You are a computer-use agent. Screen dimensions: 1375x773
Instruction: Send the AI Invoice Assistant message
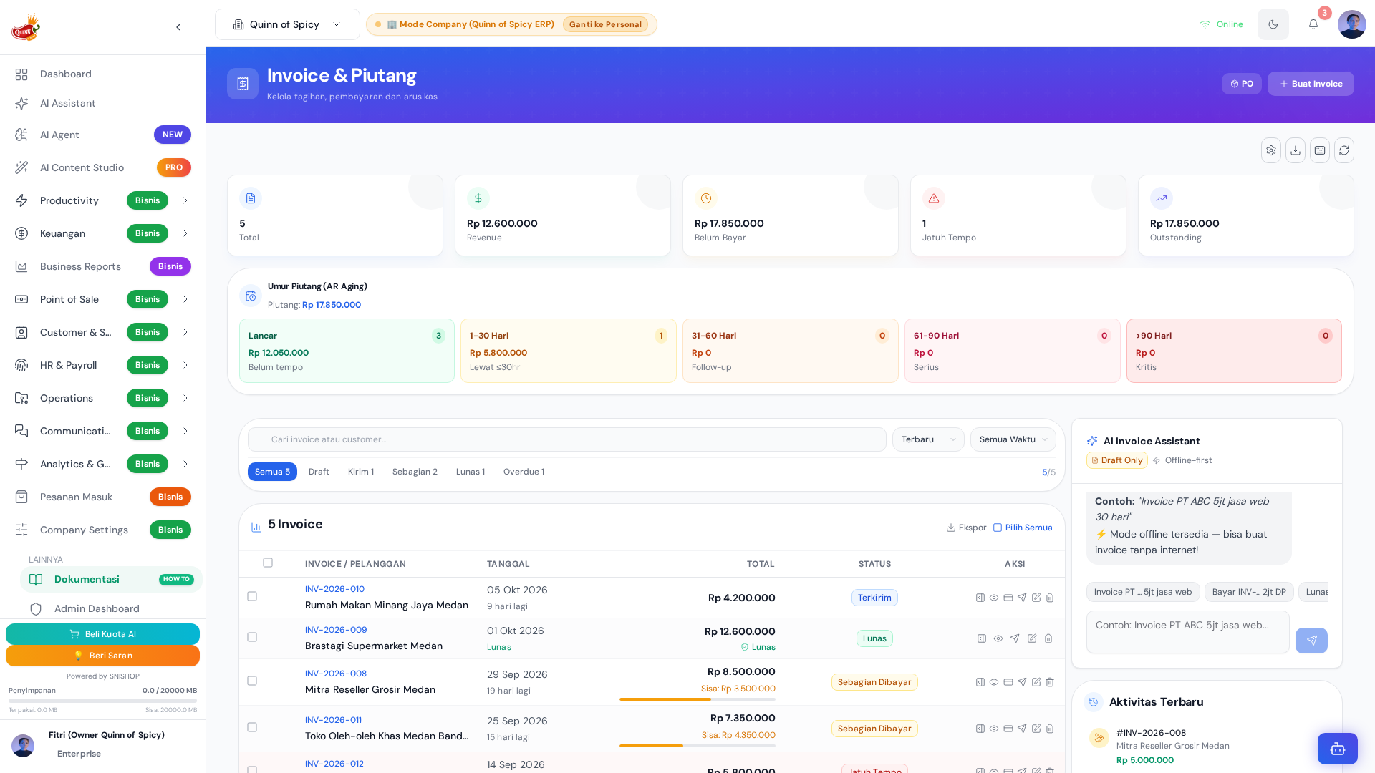(1311, 641)
